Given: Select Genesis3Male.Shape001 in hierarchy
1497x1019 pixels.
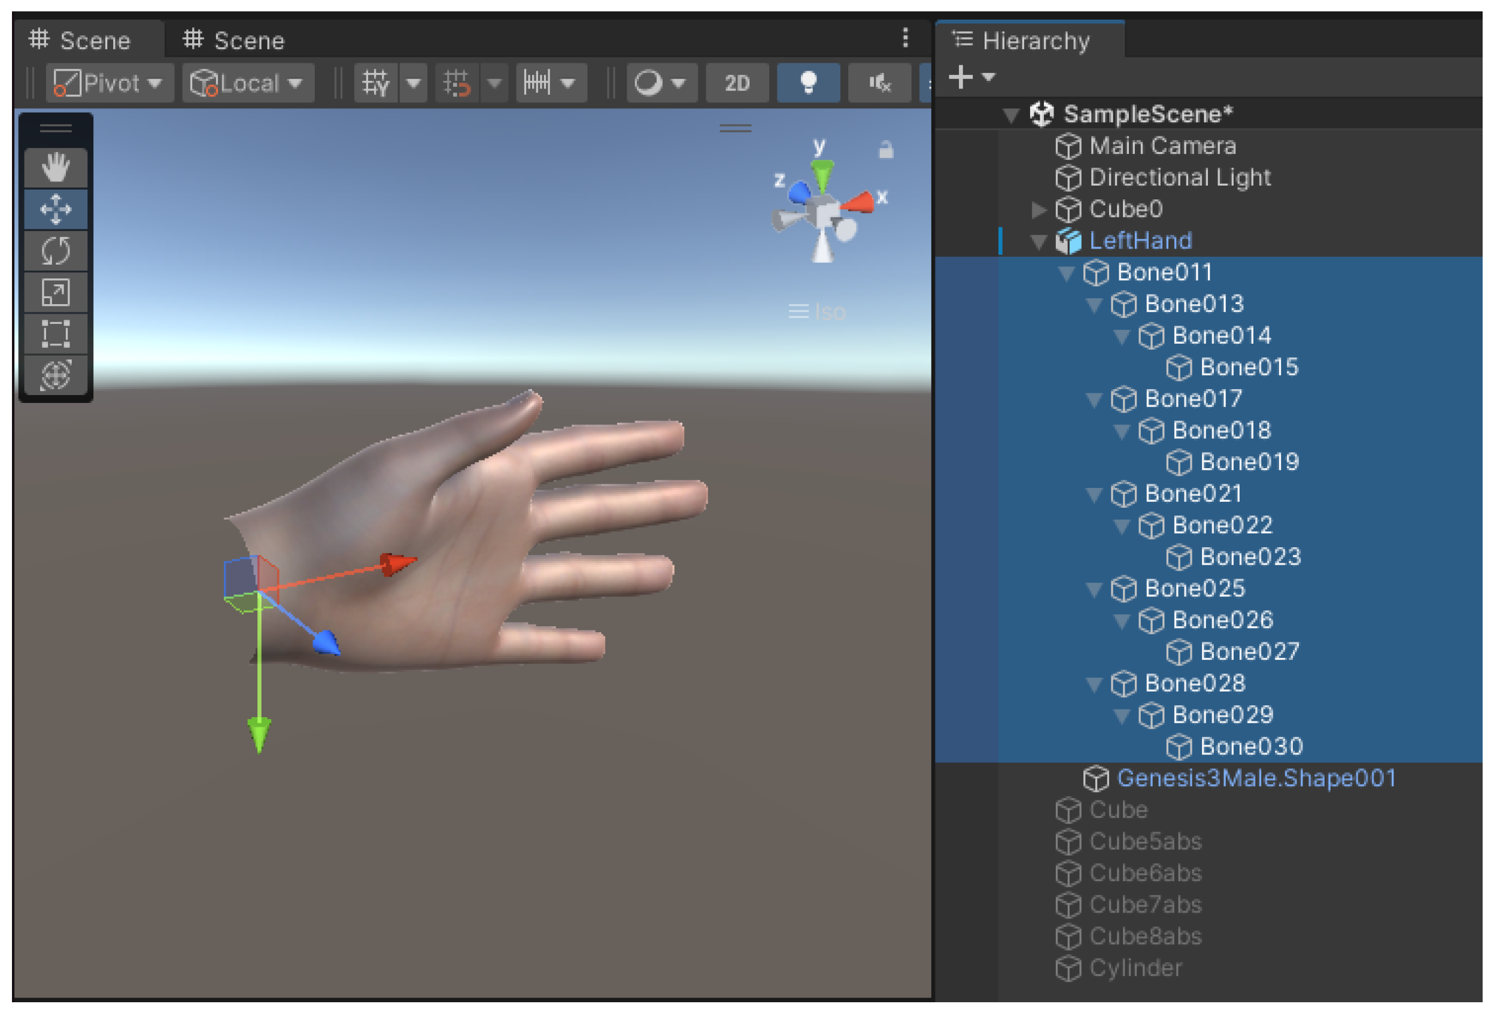Looking at the screenshot, I should pyautogui.click(x=1256, y=779).
